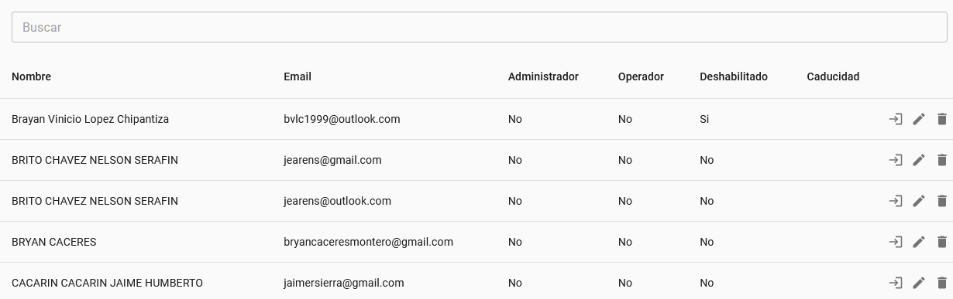
Task: Edit the jaimersierra@gmail.com user
Action: point(919,283)
